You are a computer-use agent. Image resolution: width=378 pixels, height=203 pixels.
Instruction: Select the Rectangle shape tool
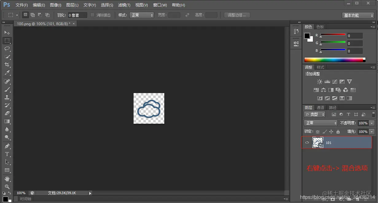[x=7, y=170]
